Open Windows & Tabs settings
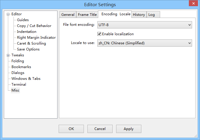Image resolution: width=200 pixels, height=140 pixels. [x=26, y=79]
